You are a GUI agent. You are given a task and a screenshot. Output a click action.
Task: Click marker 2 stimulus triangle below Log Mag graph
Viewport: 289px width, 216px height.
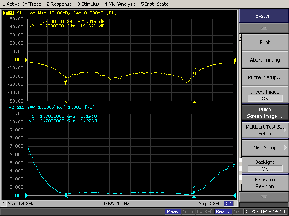tap(194, 103)
